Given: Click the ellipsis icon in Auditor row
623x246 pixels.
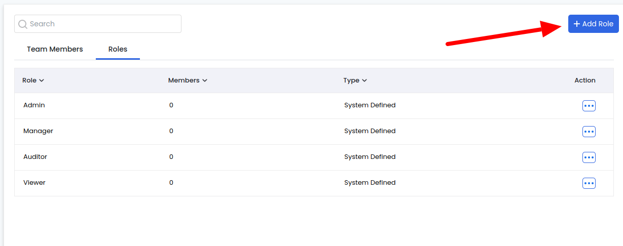Looking at the screenshot, I should 589,157.
